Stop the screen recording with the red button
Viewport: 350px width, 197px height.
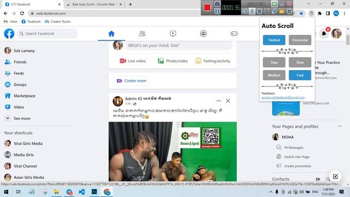[207, 8]
